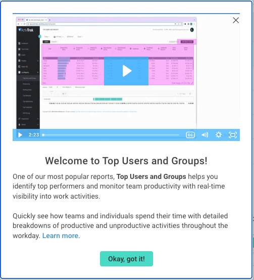Select the dark Users tab in preview

[x=46, y=42]
